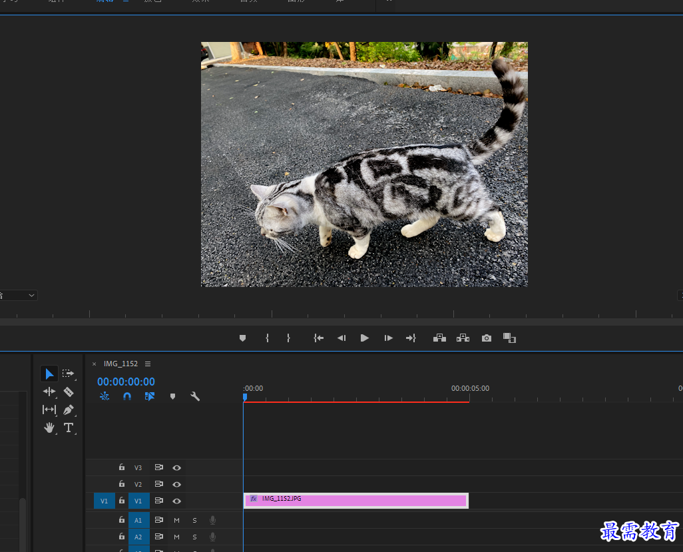Open timeline display settings wrench
Image resolution: width=683 pixels, height=552 pixels.
point(195,396)
